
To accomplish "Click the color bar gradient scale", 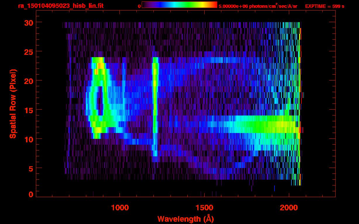I will click(x=179, y=5).
